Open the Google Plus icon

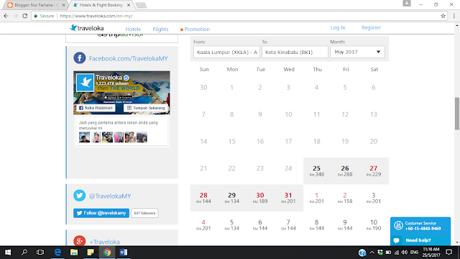(x=80, y=241)
